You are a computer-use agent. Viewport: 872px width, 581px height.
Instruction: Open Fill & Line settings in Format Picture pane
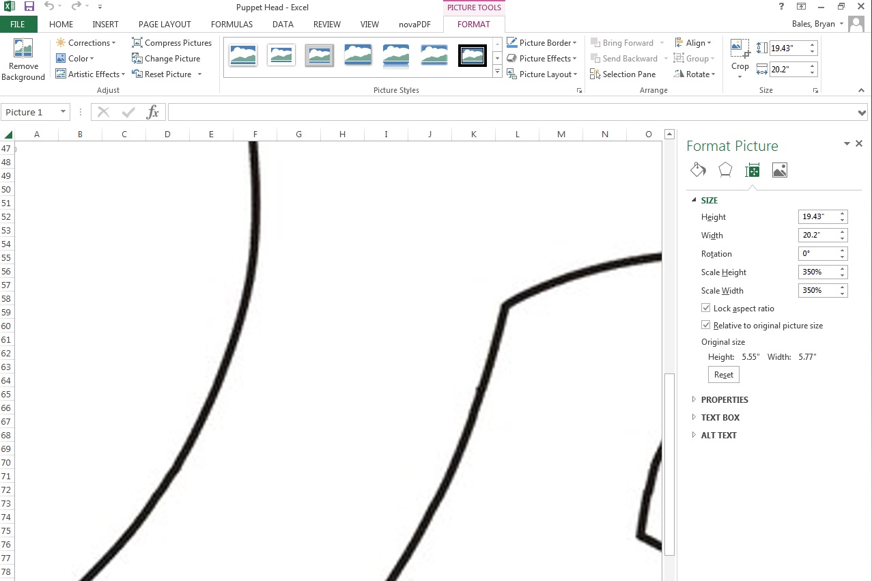point(697,169)
